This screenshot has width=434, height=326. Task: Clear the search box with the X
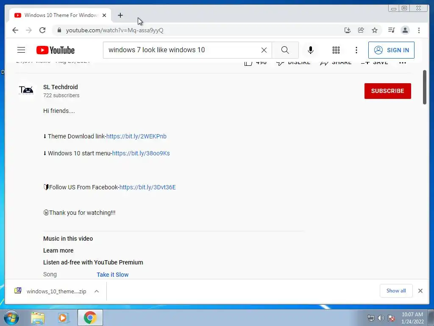pos(264,50)
